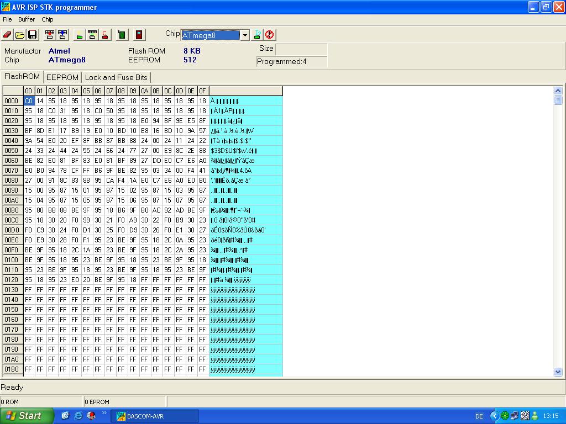Click row header address 00B0

pos(13,210)
